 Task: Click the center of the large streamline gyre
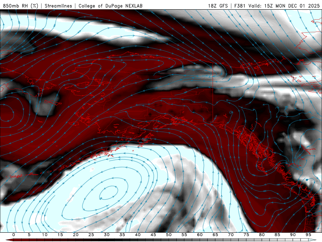pos(108,193)
